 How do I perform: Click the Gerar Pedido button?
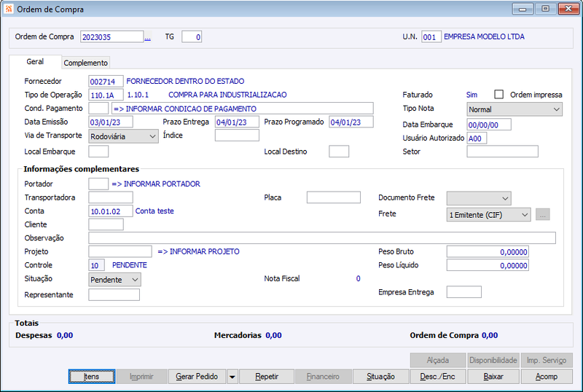click(197, 377)
